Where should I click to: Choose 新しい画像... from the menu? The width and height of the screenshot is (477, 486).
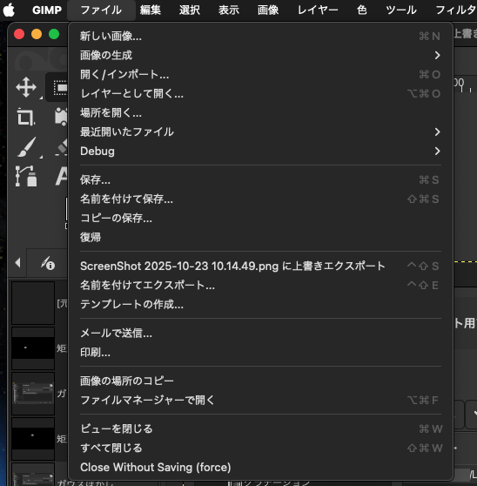click(261, 37)
